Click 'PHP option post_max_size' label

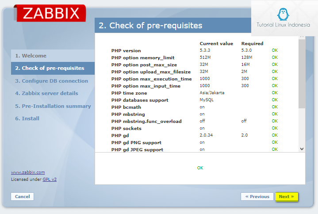144,65
